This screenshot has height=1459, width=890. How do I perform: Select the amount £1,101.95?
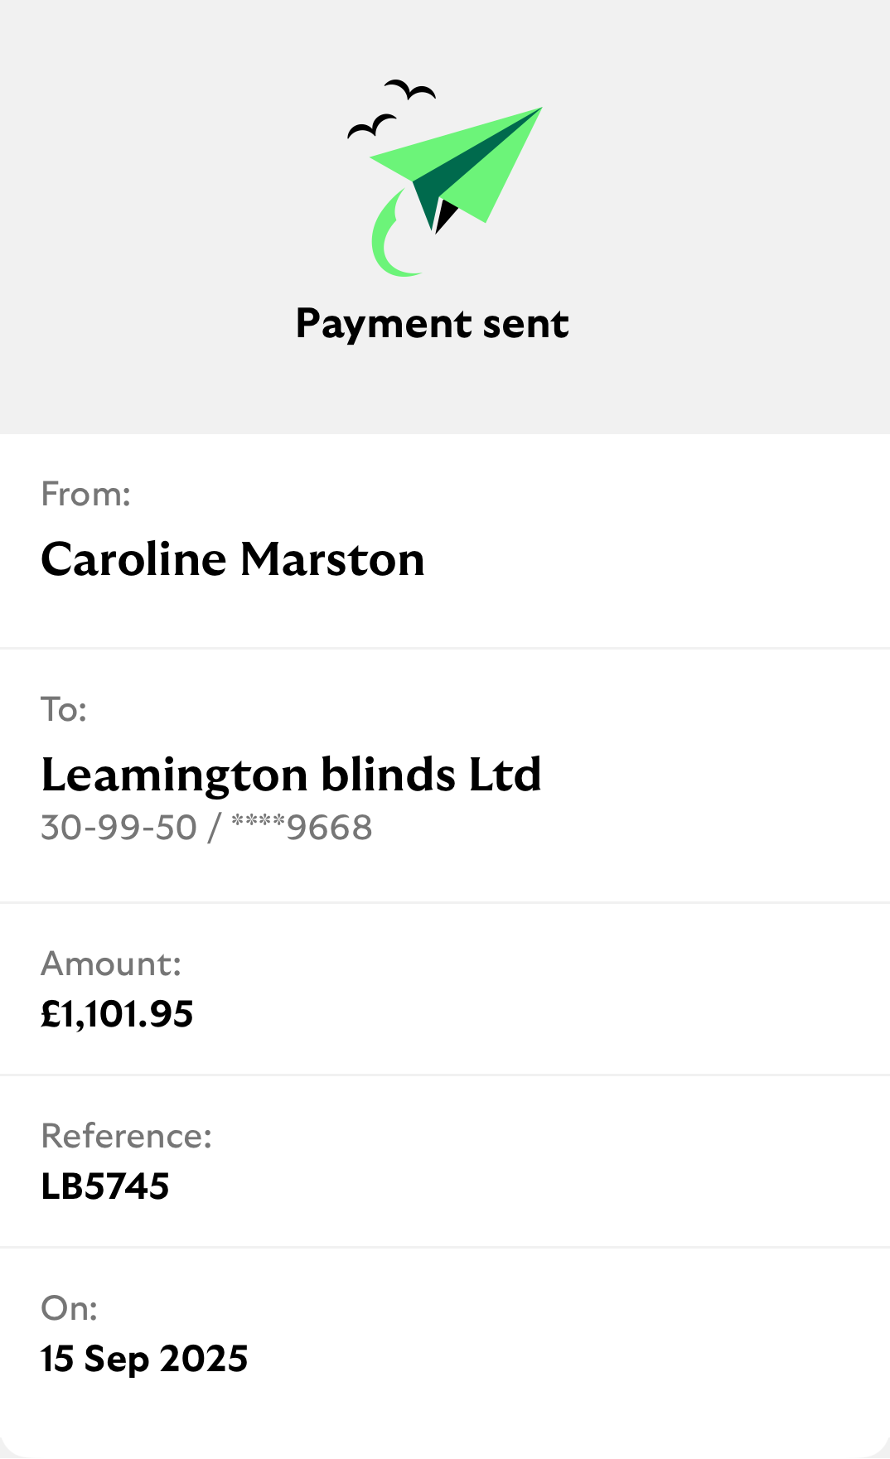pos(117,1014)
